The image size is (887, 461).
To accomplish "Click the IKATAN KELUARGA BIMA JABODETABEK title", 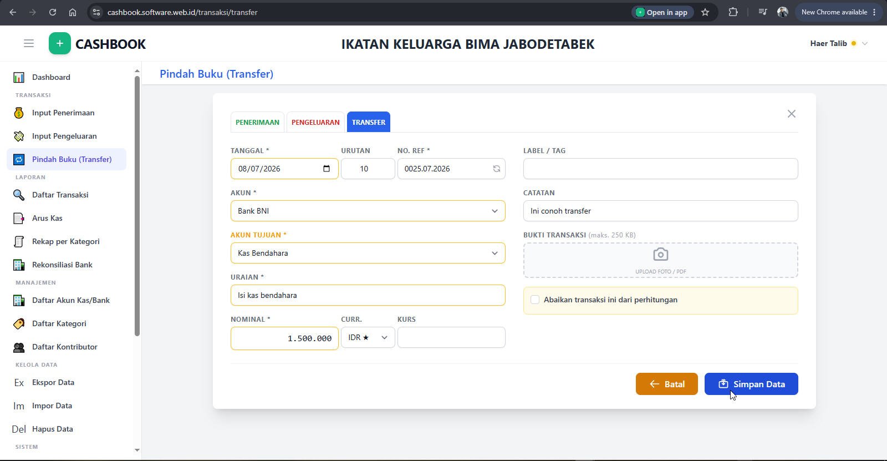I will (x=468, y=44).
